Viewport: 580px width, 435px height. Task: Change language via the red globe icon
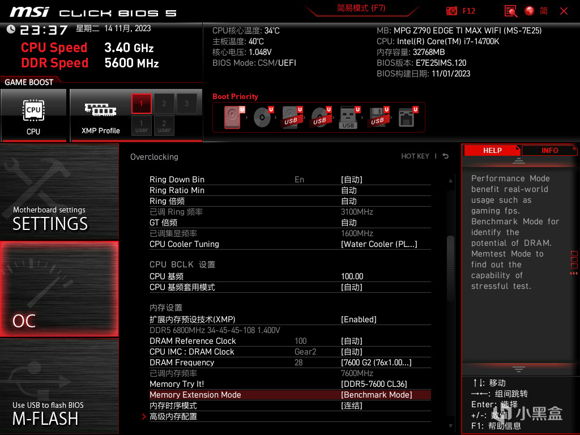(530, 11)
